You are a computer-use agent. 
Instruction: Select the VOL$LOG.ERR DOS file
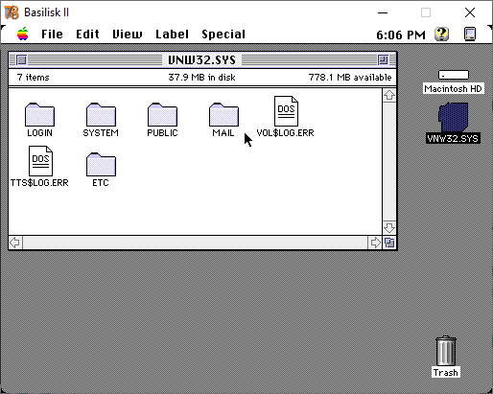[286, 111]
